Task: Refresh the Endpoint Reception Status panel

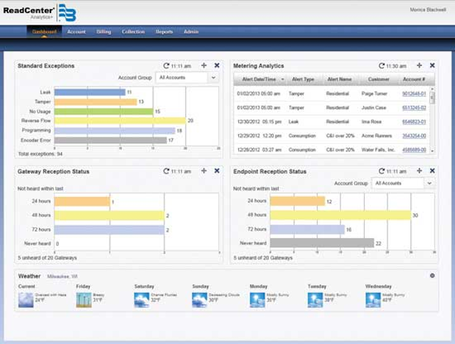Action: coord(382,171)
